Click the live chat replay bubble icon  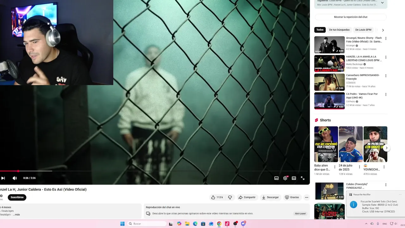[x=148, y=214]
